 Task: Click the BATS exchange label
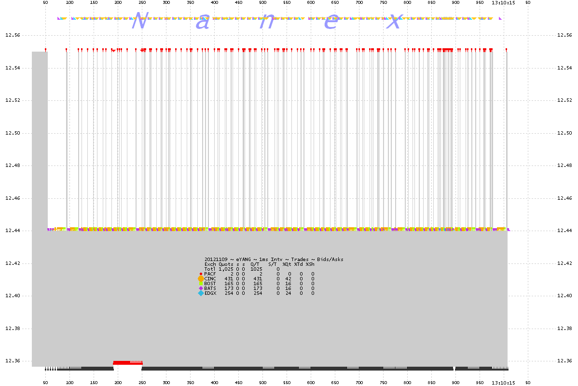210,289
